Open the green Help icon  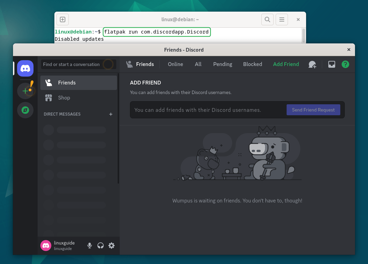pyautogui.click(x=345, y=64)
